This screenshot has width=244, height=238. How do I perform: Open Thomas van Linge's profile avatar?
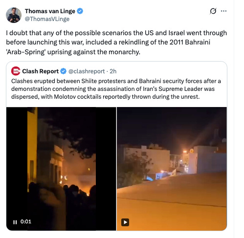pyautogui.click(x=14, y=15)
